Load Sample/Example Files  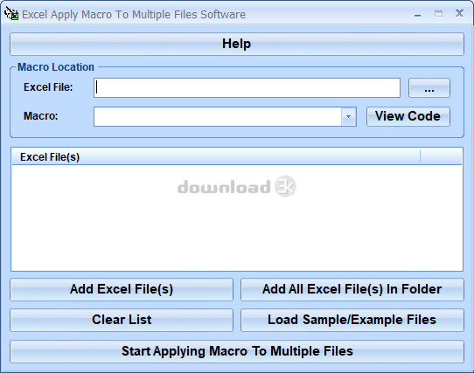pyautogui.click(x=352, y=320)
